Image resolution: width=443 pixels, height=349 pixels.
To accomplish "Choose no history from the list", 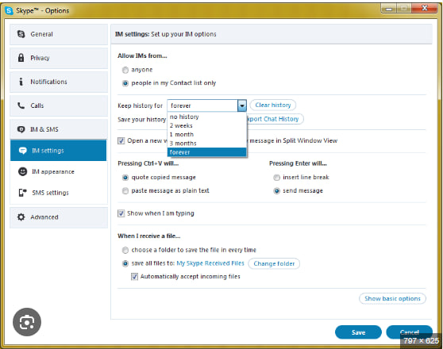I will [206, 117].
